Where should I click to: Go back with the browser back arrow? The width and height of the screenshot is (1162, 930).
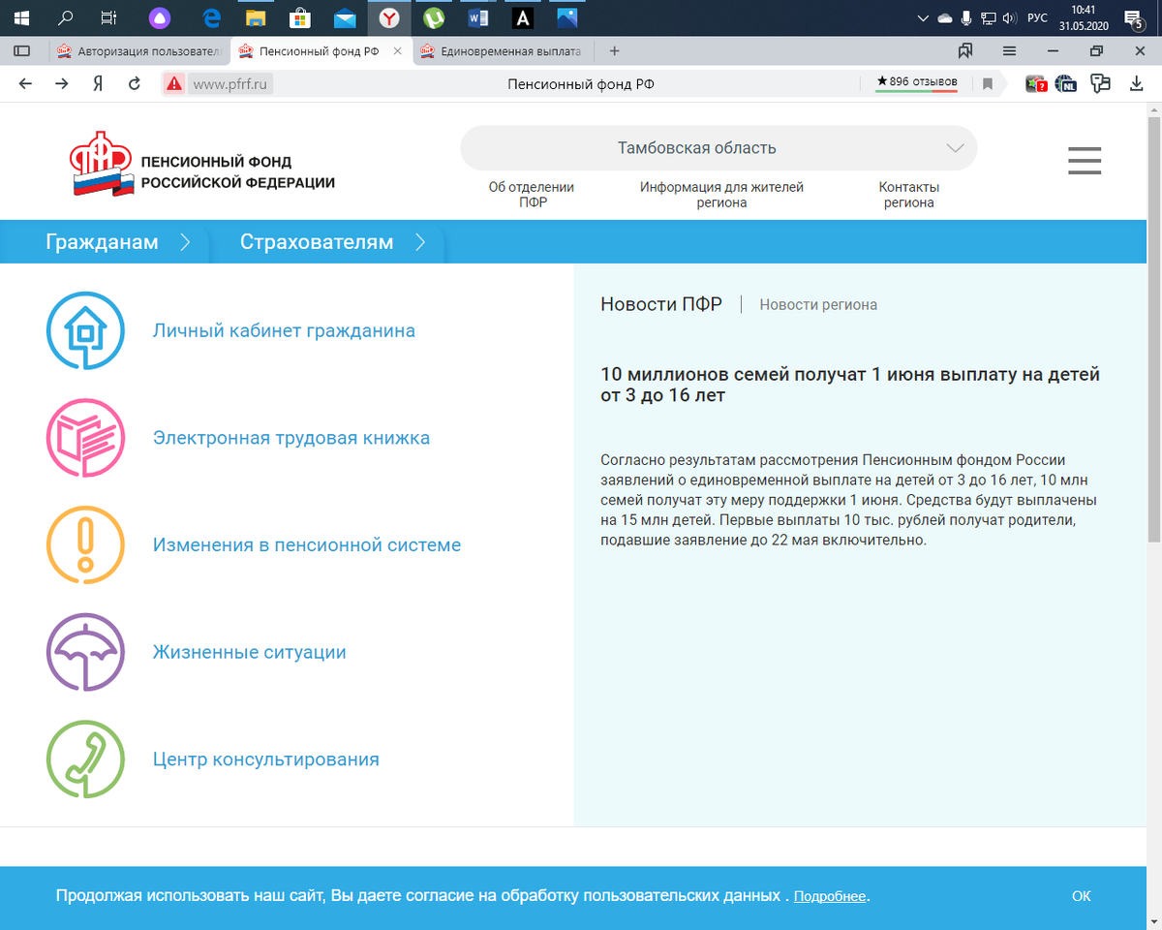coord(25,84)
